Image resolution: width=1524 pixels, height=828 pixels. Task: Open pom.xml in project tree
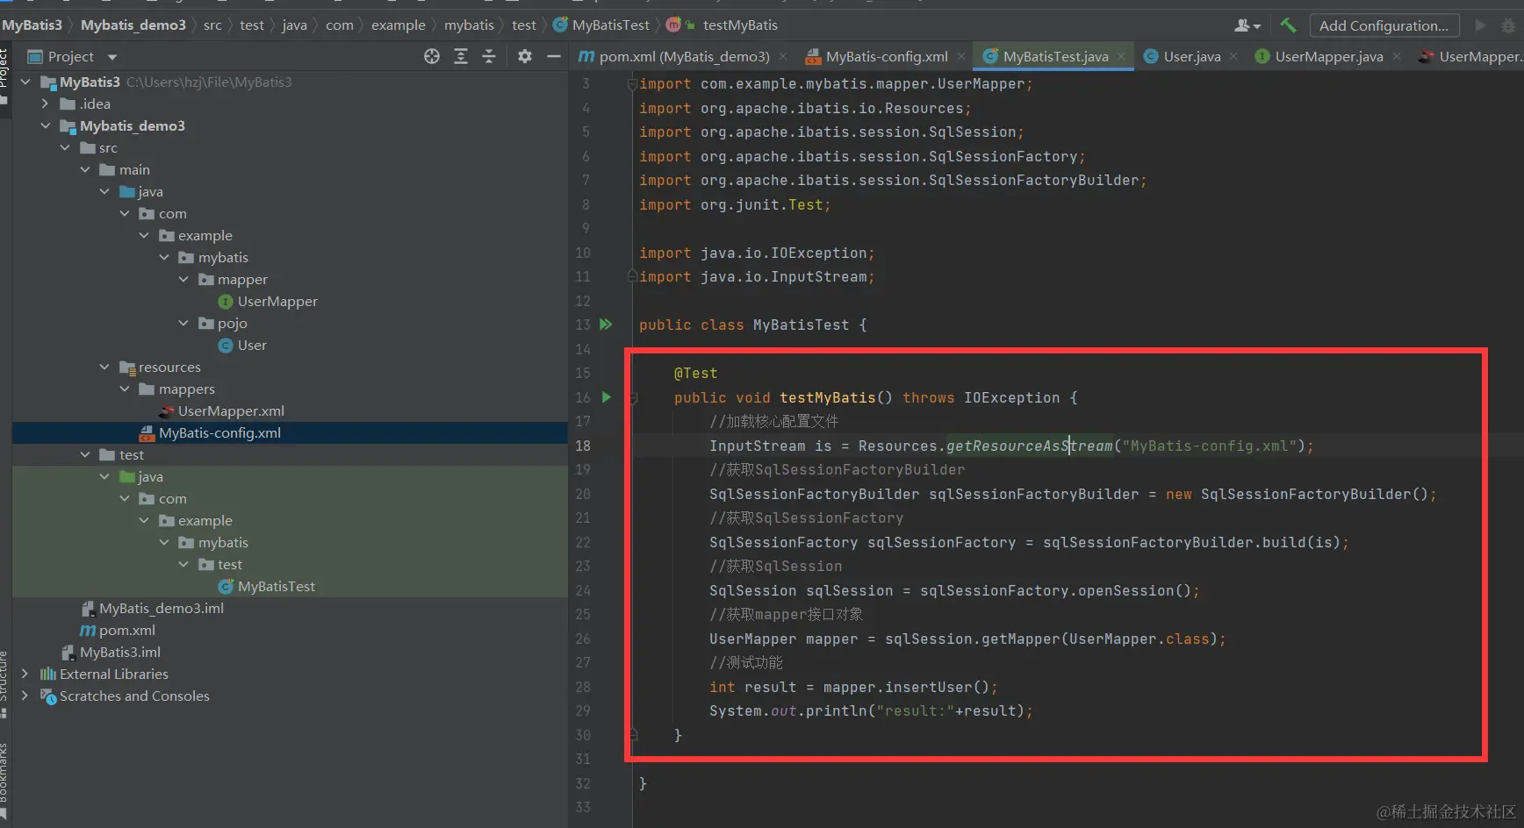click(x=118, y=630)
